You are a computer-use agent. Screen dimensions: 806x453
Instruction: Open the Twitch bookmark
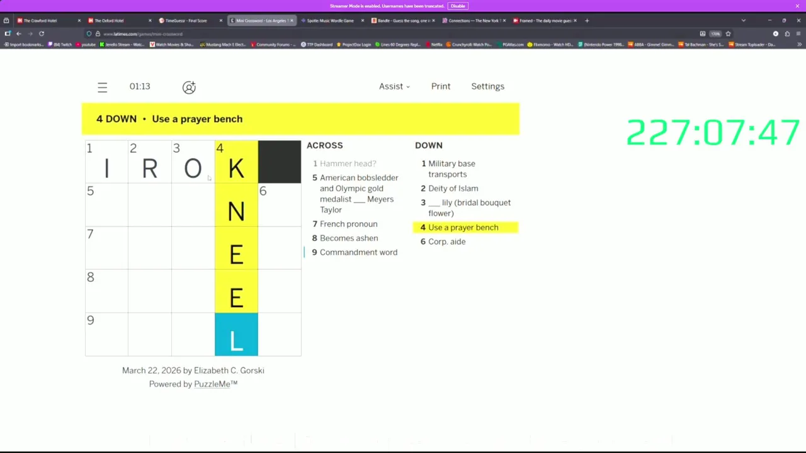(59, 45)
